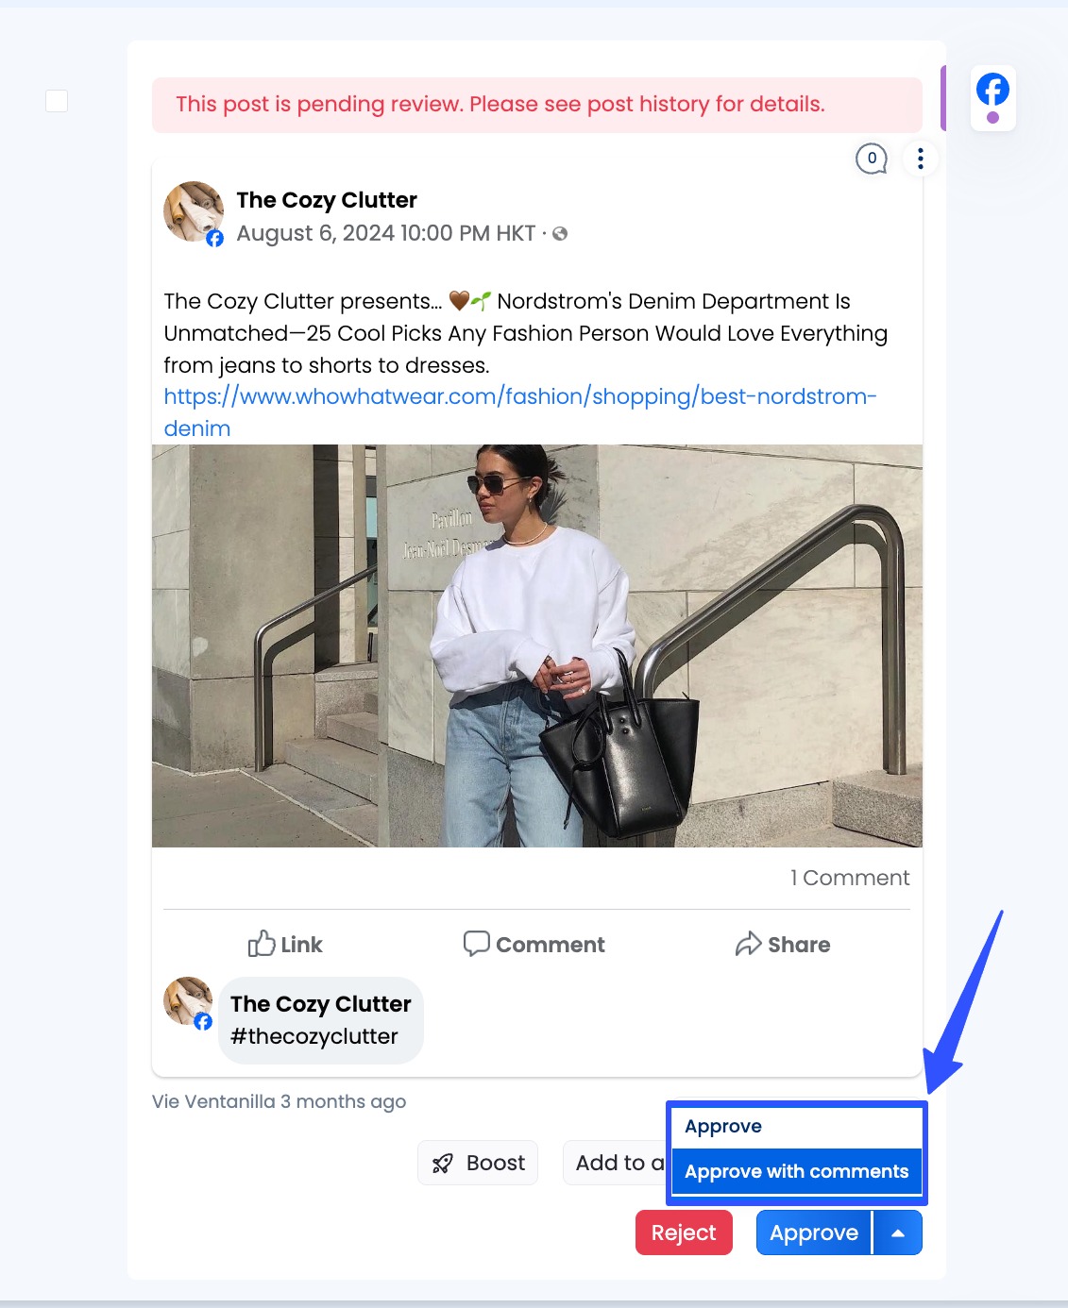
Task: Click the Reject button
Action: [x=684, y=1232]
